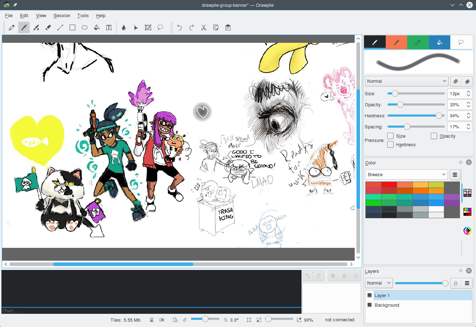Click the fit-to-window zoom icon

[249, 320]
